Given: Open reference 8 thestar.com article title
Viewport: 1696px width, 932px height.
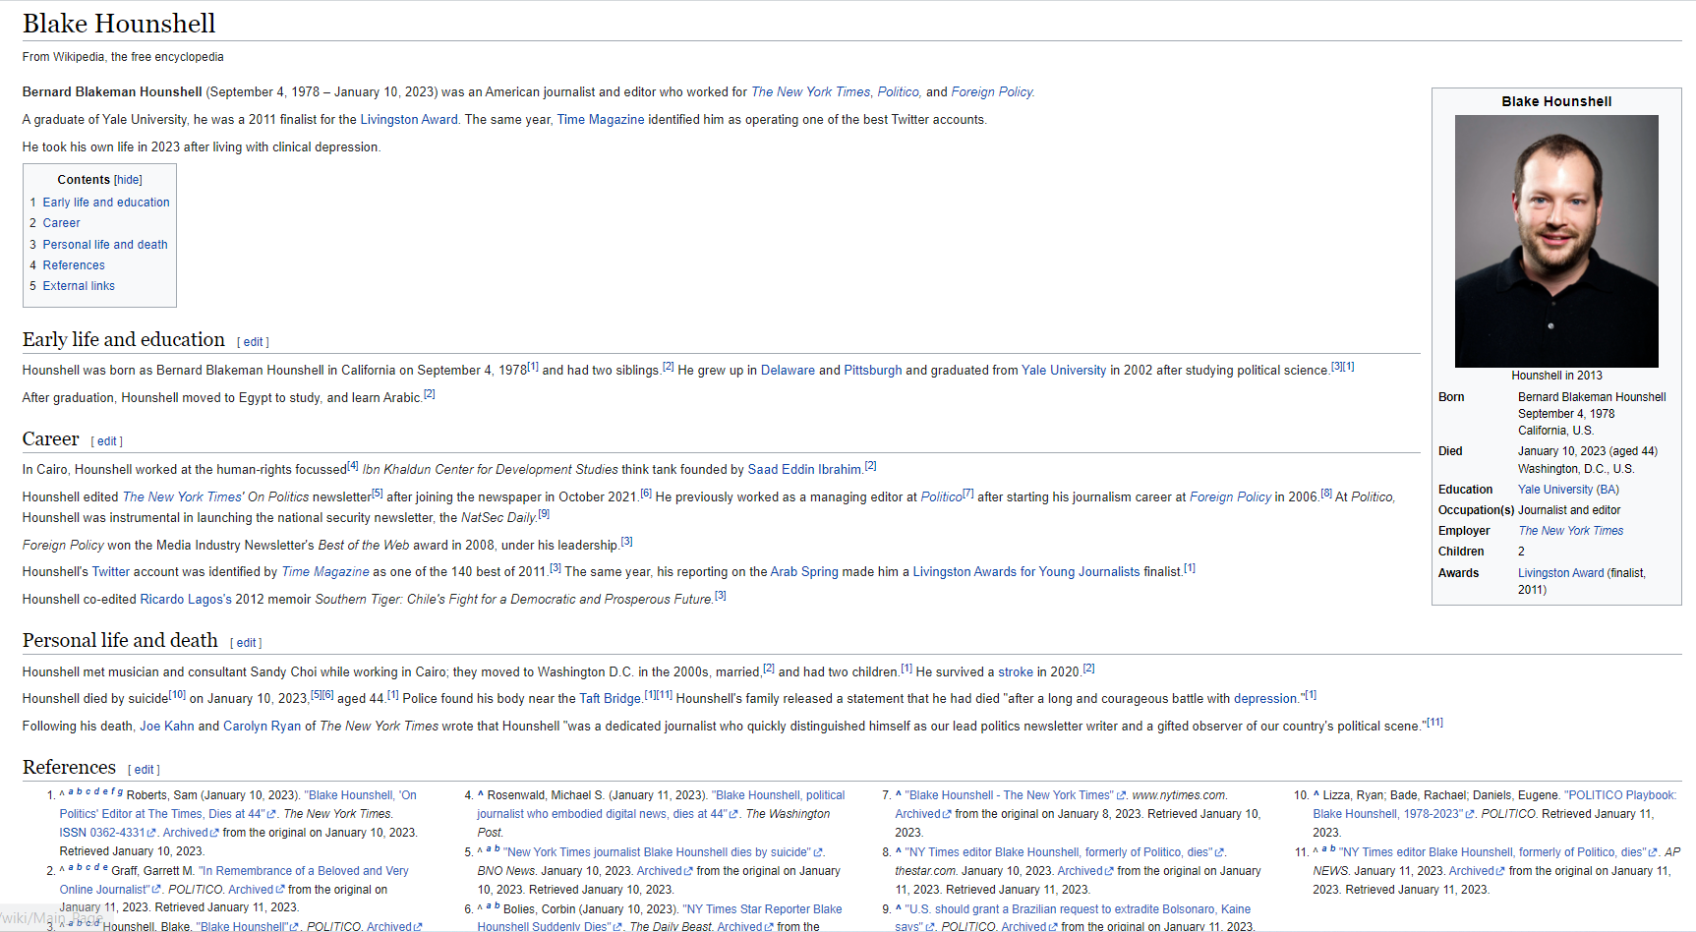Looking at the screenshot, I should pos(1058,852).
